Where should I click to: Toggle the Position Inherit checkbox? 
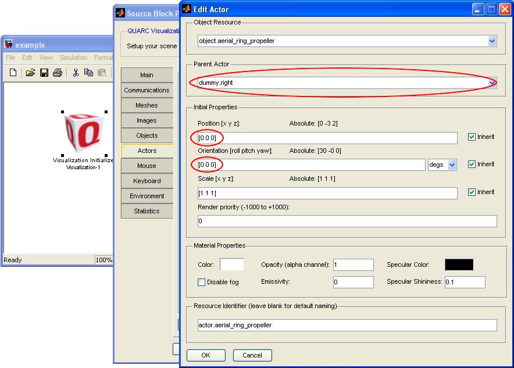[472, 137]
